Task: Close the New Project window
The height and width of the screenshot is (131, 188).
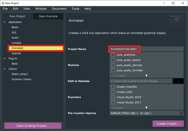Action: coord(183,3)
